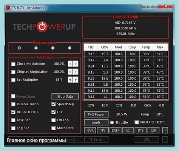Image resolution: width=179 pixels, height=151 pixels.
Task: Click the PKG Power button
Action: (x=96, y=114)
